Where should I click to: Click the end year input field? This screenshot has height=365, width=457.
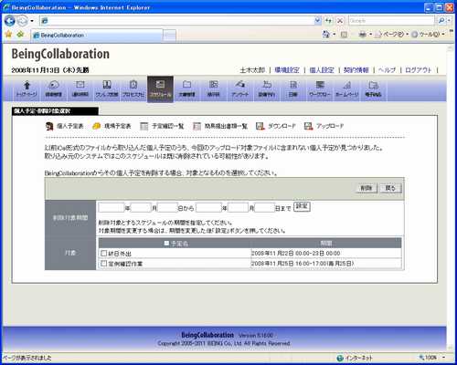[208, 208]
